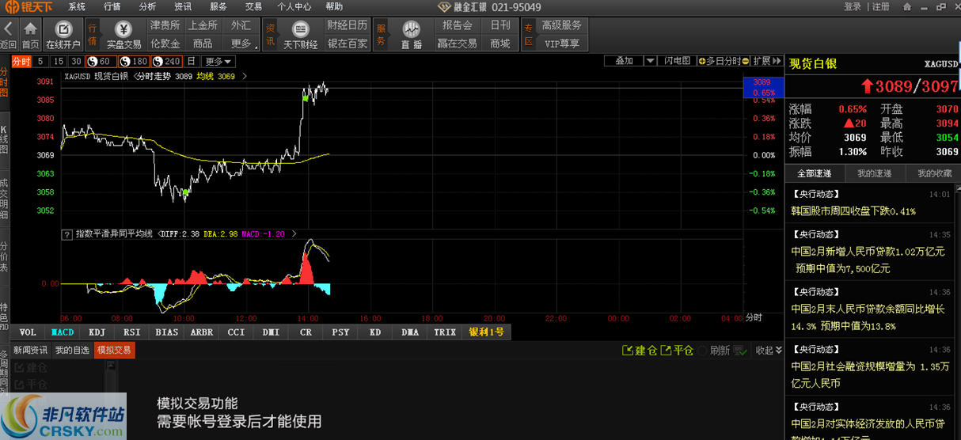The height and width of the screenshot is (440, 961).
Task: Select 240-minute period with yin-yang icon
Action: coord(167,61)
